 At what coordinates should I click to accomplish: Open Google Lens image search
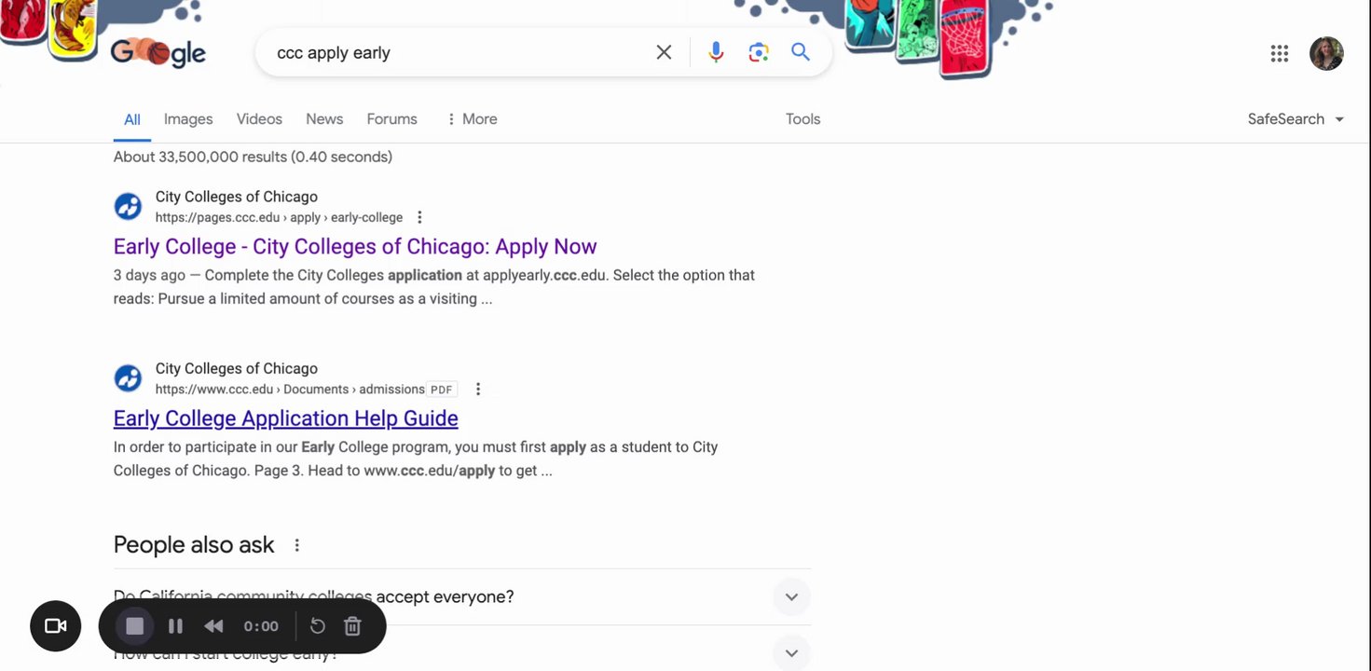pyautogui.click(x=759, y=52)
